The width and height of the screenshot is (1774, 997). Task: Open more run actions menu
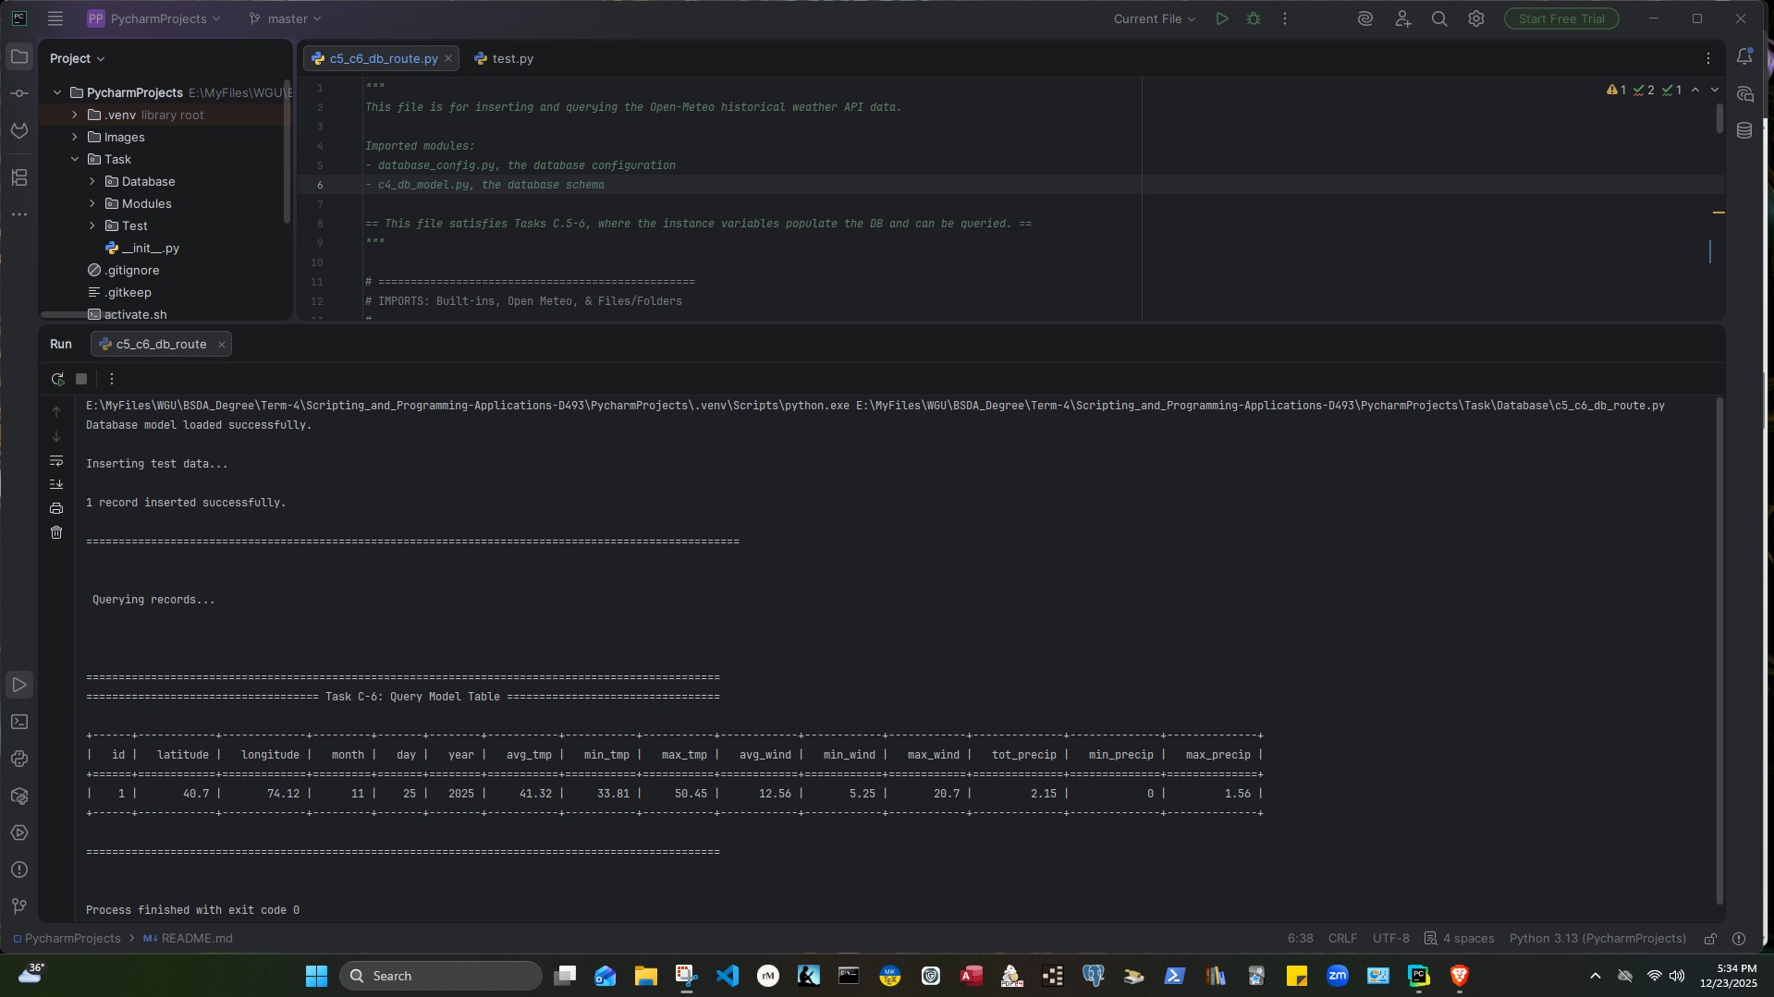point(1284,18)
